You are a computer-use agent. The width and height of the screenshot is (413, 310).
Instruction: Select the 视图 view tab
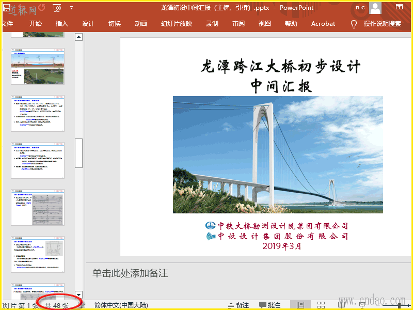(x=265, y=23)
